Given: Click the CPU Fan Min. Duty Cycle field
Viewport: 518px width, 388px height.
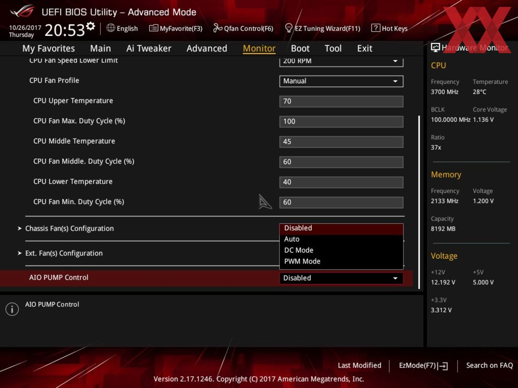Looking at the screenshot, I should 341,202.
